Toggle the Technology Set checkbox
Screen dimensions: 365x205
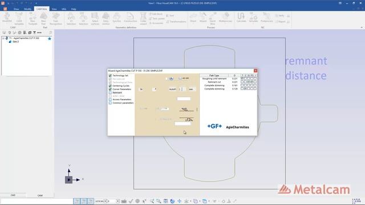pyautogui.click(x=110, y=76)
